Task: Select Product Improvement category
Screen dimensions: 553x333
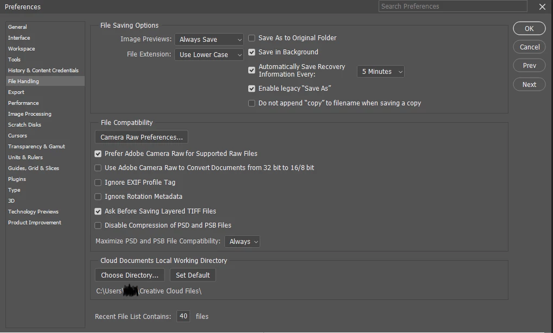Action: tap(45, 223)
